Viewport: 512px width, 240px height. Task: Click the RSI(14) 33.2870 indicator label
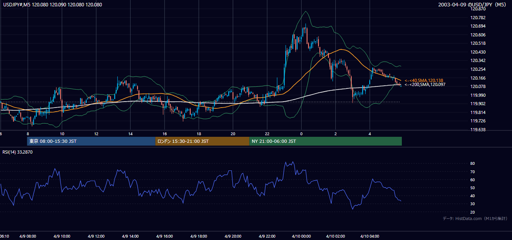coord(18,152)
